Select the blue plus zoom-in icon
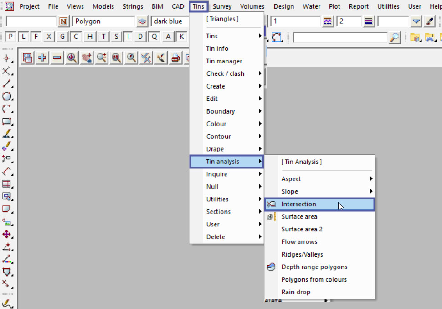Viewport: 442px width, 309px height. [42, 58]
